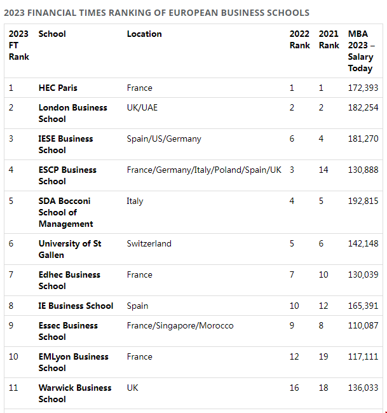Screen dimensions: 387x413
Task: Open SDA Bocconi School of Management
Action: pyautogui.click(x=65, y=212)
